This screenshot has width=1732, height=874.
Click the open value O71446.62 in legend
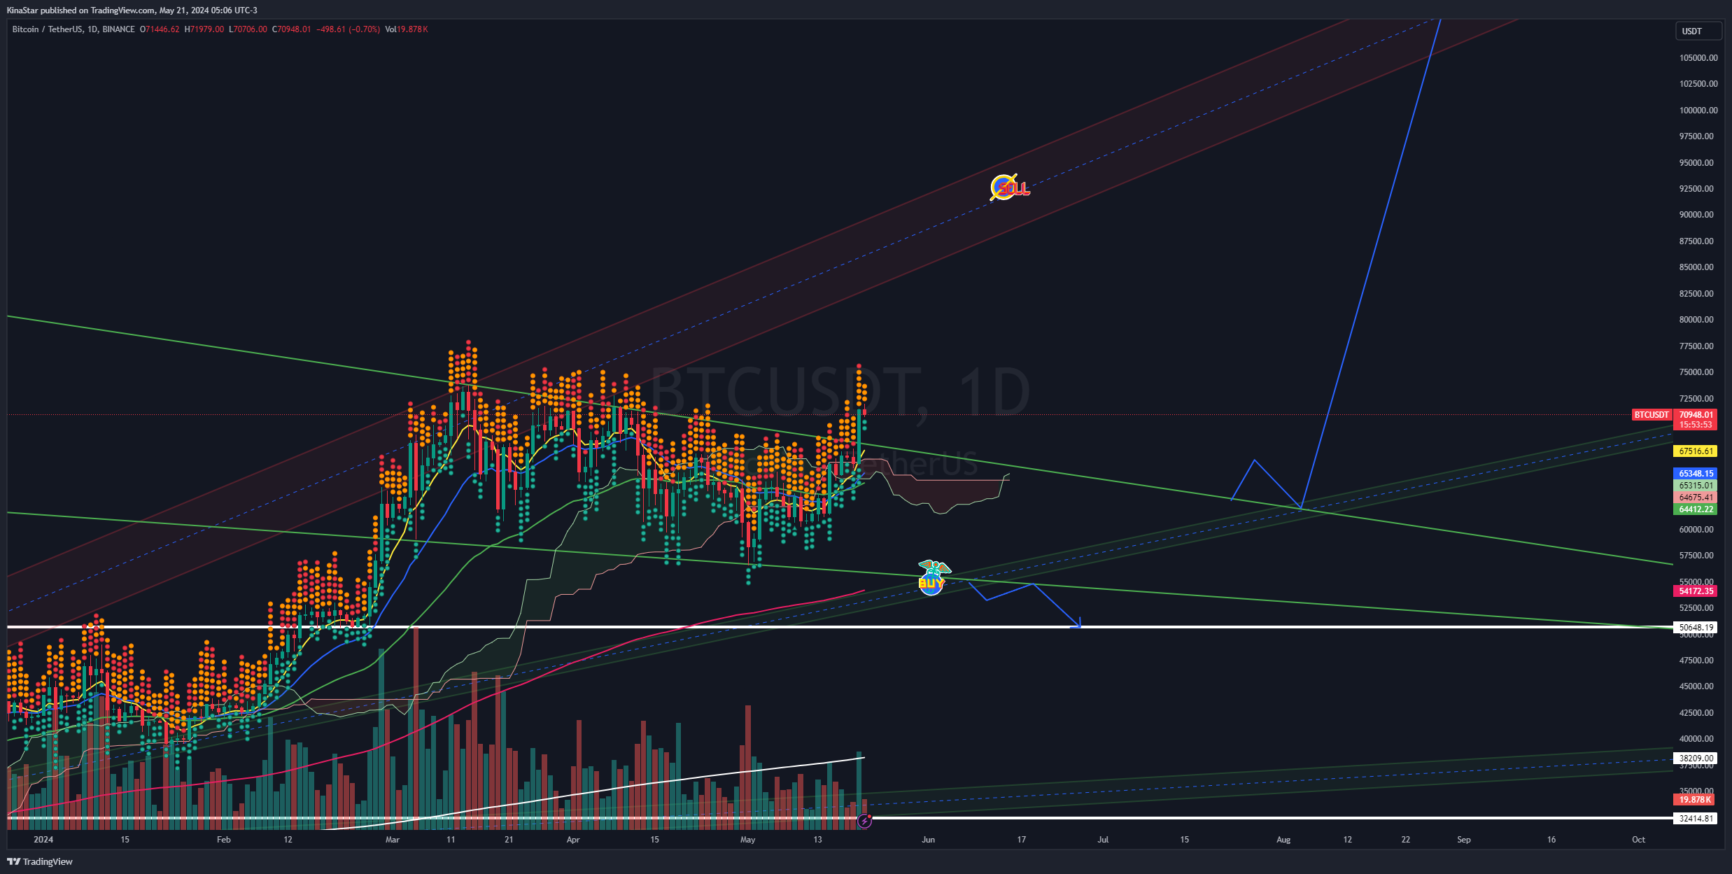(160, 29)
